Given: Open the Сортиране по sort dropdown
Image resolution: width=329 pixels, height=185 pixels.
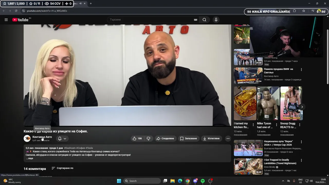Looking at the screenshot, I should 62,168.
